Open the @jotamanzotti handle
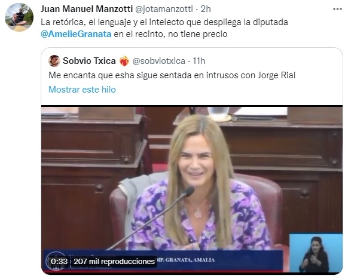 pyautogui.click(x=164, y=9)
